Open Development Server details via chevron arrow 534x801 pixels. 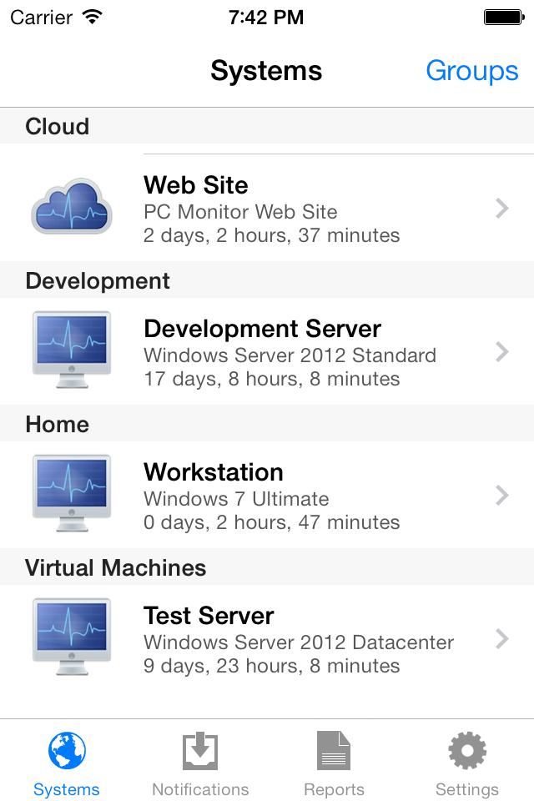[x=501, y=352]
